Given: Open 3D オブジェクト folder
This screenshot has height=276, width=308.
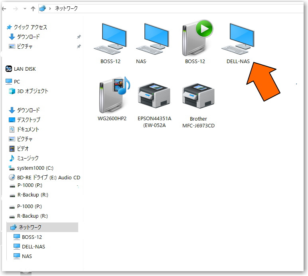Looking at the screenshot, I should click(28, 91).
